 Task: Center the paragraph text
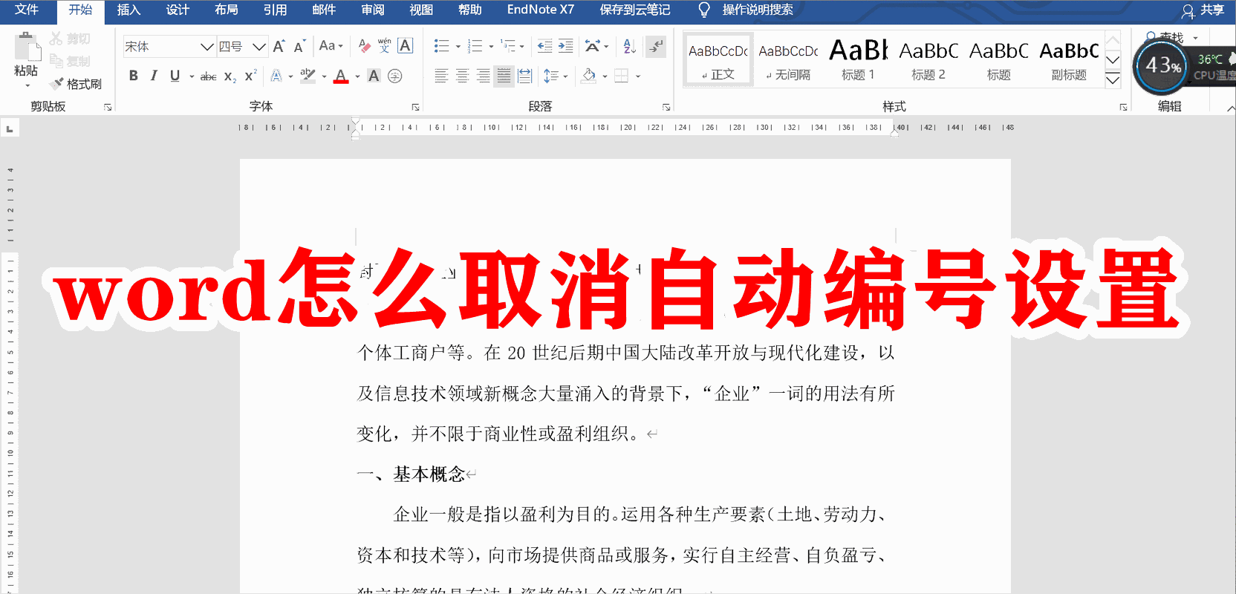pyautogui.click(x=462, y=76)
